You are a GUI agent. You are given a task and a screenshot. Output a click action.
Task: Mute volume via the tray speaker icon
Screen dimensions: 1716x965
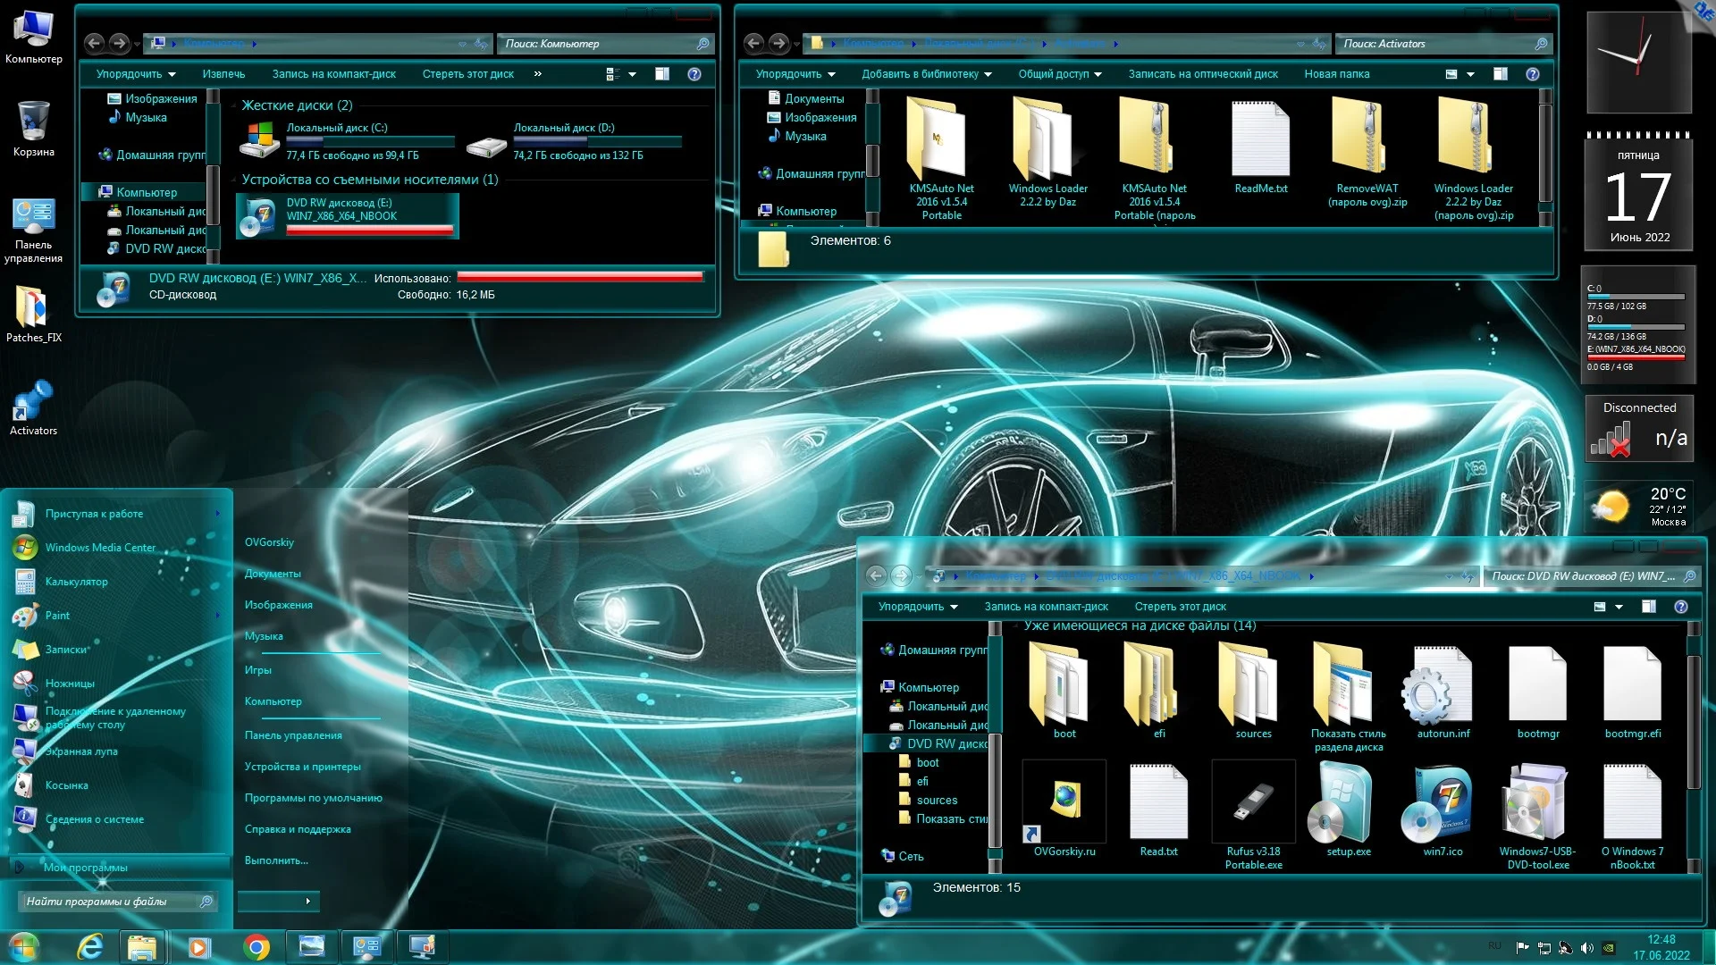point(1586,948)
